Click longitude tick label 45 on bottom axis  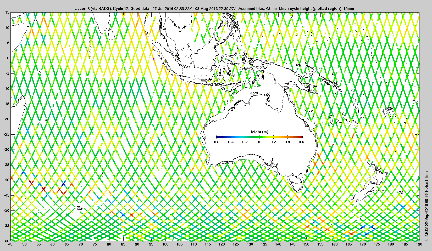click(x=10, y=244)
